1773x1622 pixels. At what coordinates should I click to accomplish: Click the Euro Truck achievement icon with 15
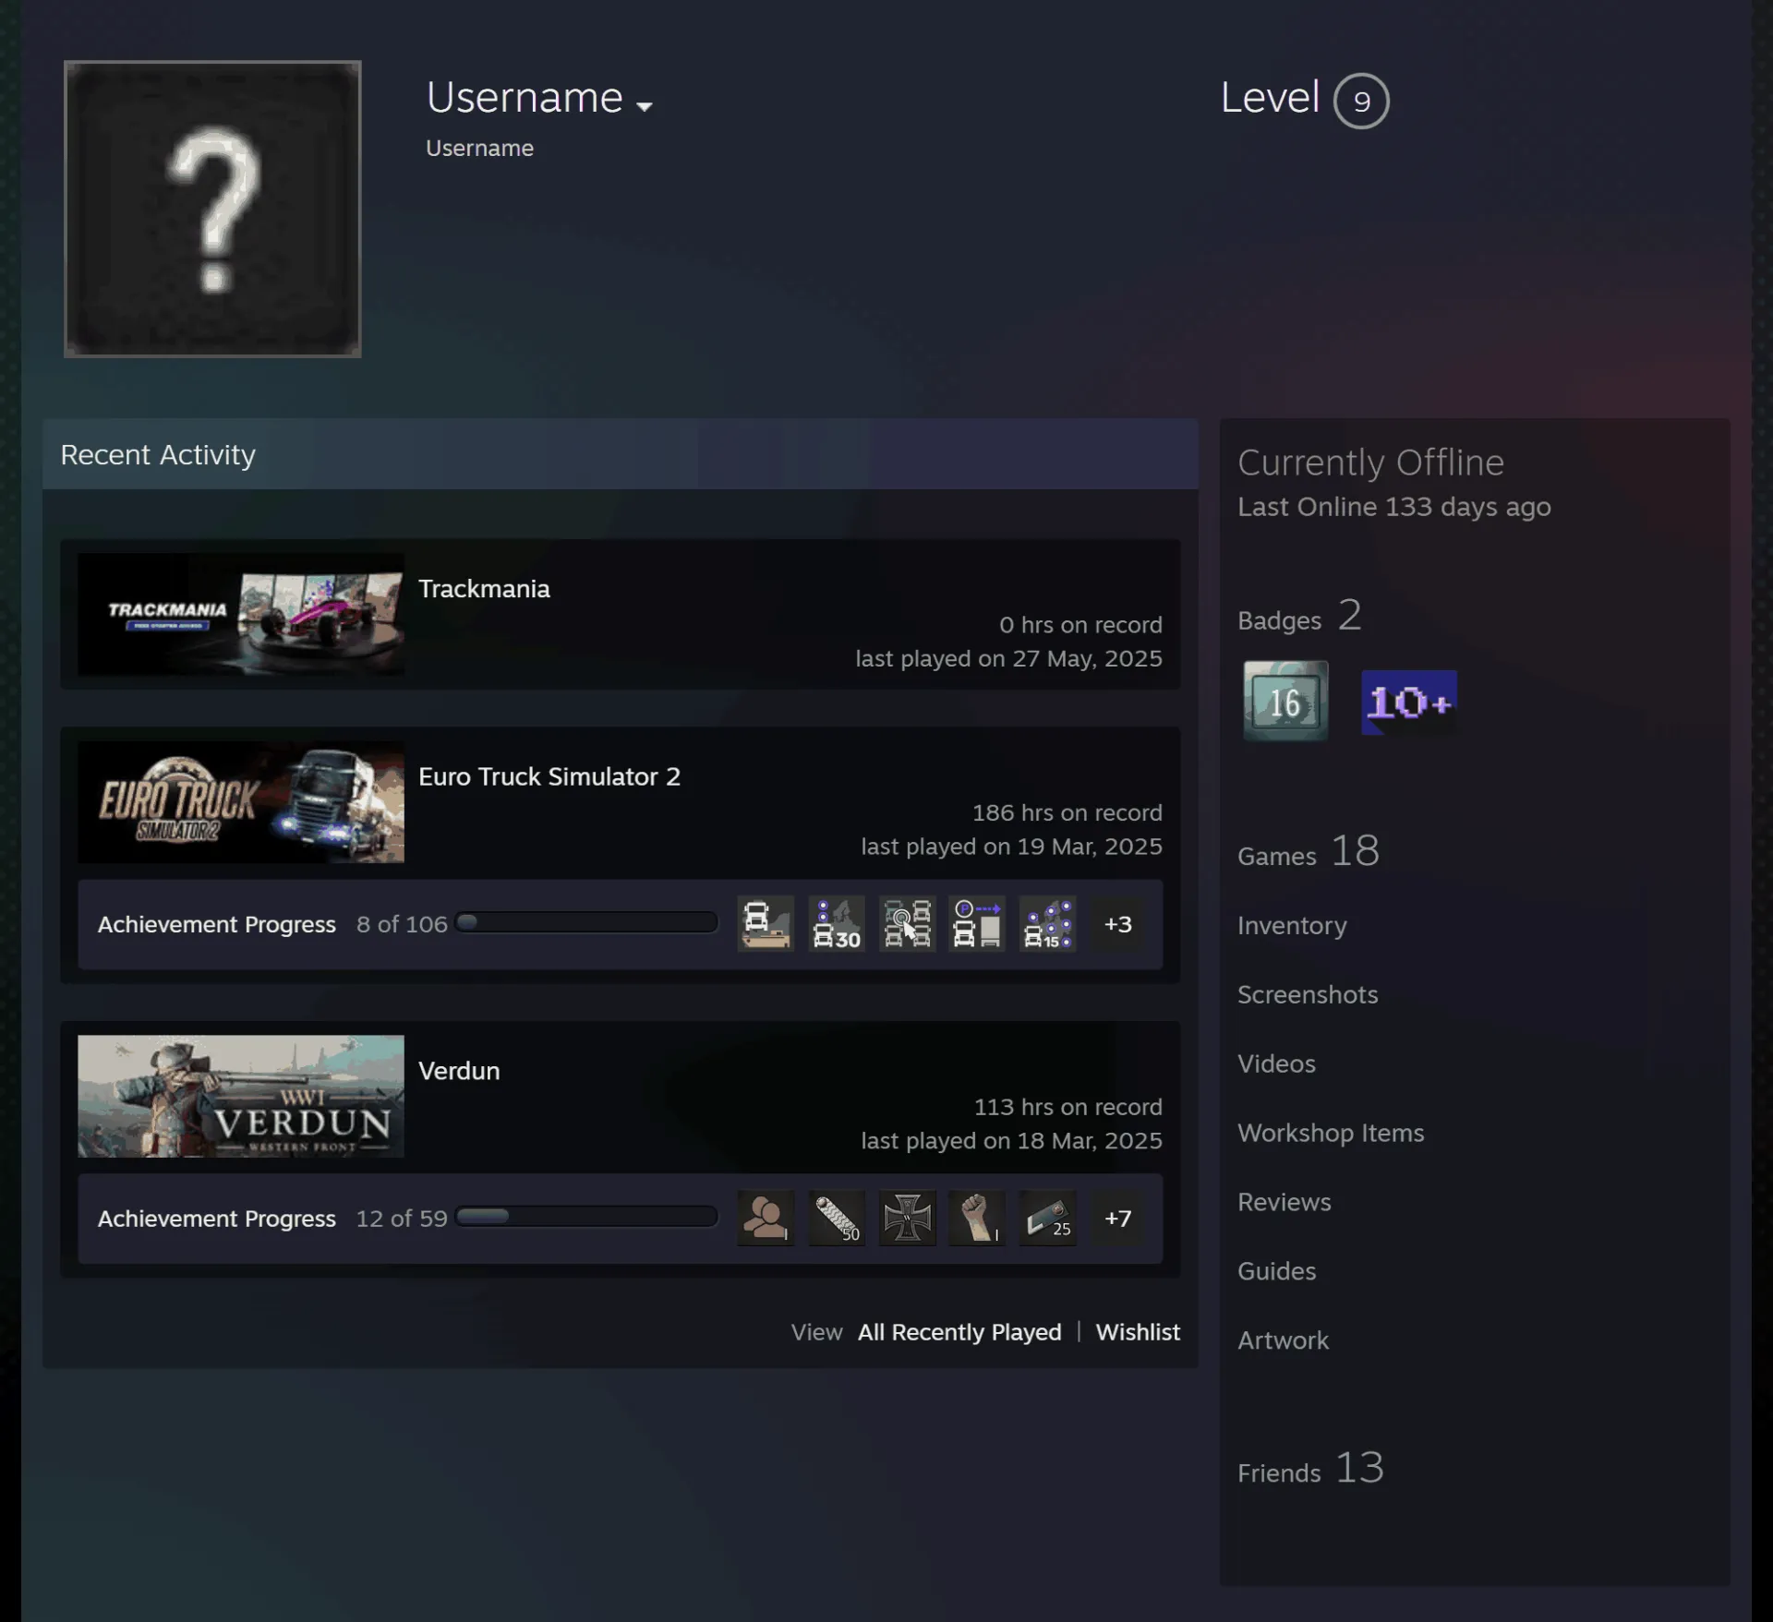(1047, 924)
